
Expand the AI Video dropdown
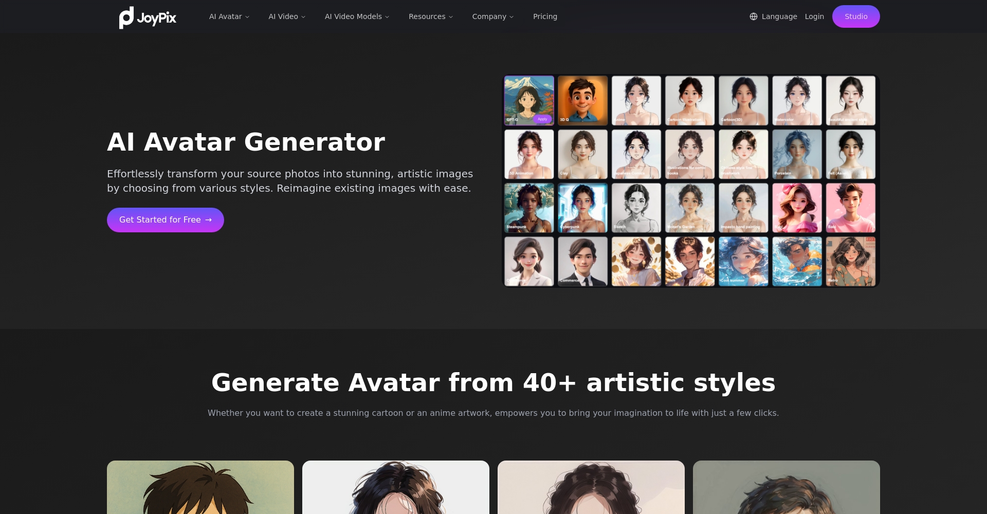pos(287,16)
